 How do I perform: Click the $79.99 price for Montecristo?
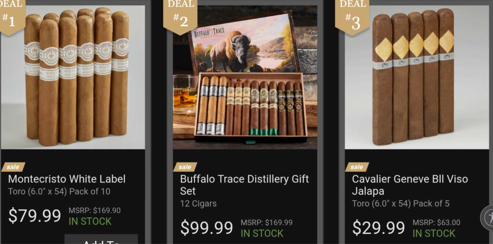click(x=34, y=216)
